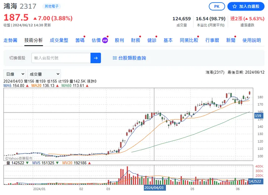Click the 159 price label on chart axis

[259, 116]
